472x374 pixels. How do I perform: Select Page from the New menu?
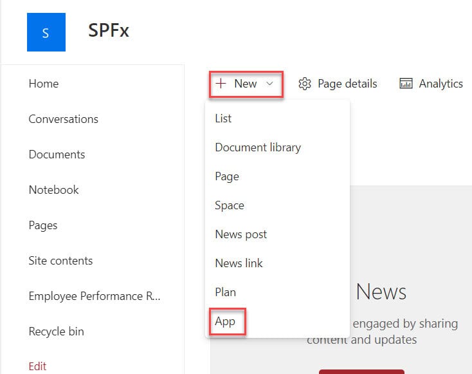pos(277,176)
